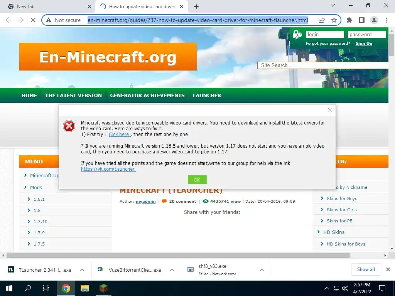Open Chrome extensions puzzle icon
The width and height of the screenshot is (395, 296).
[349, 20]
